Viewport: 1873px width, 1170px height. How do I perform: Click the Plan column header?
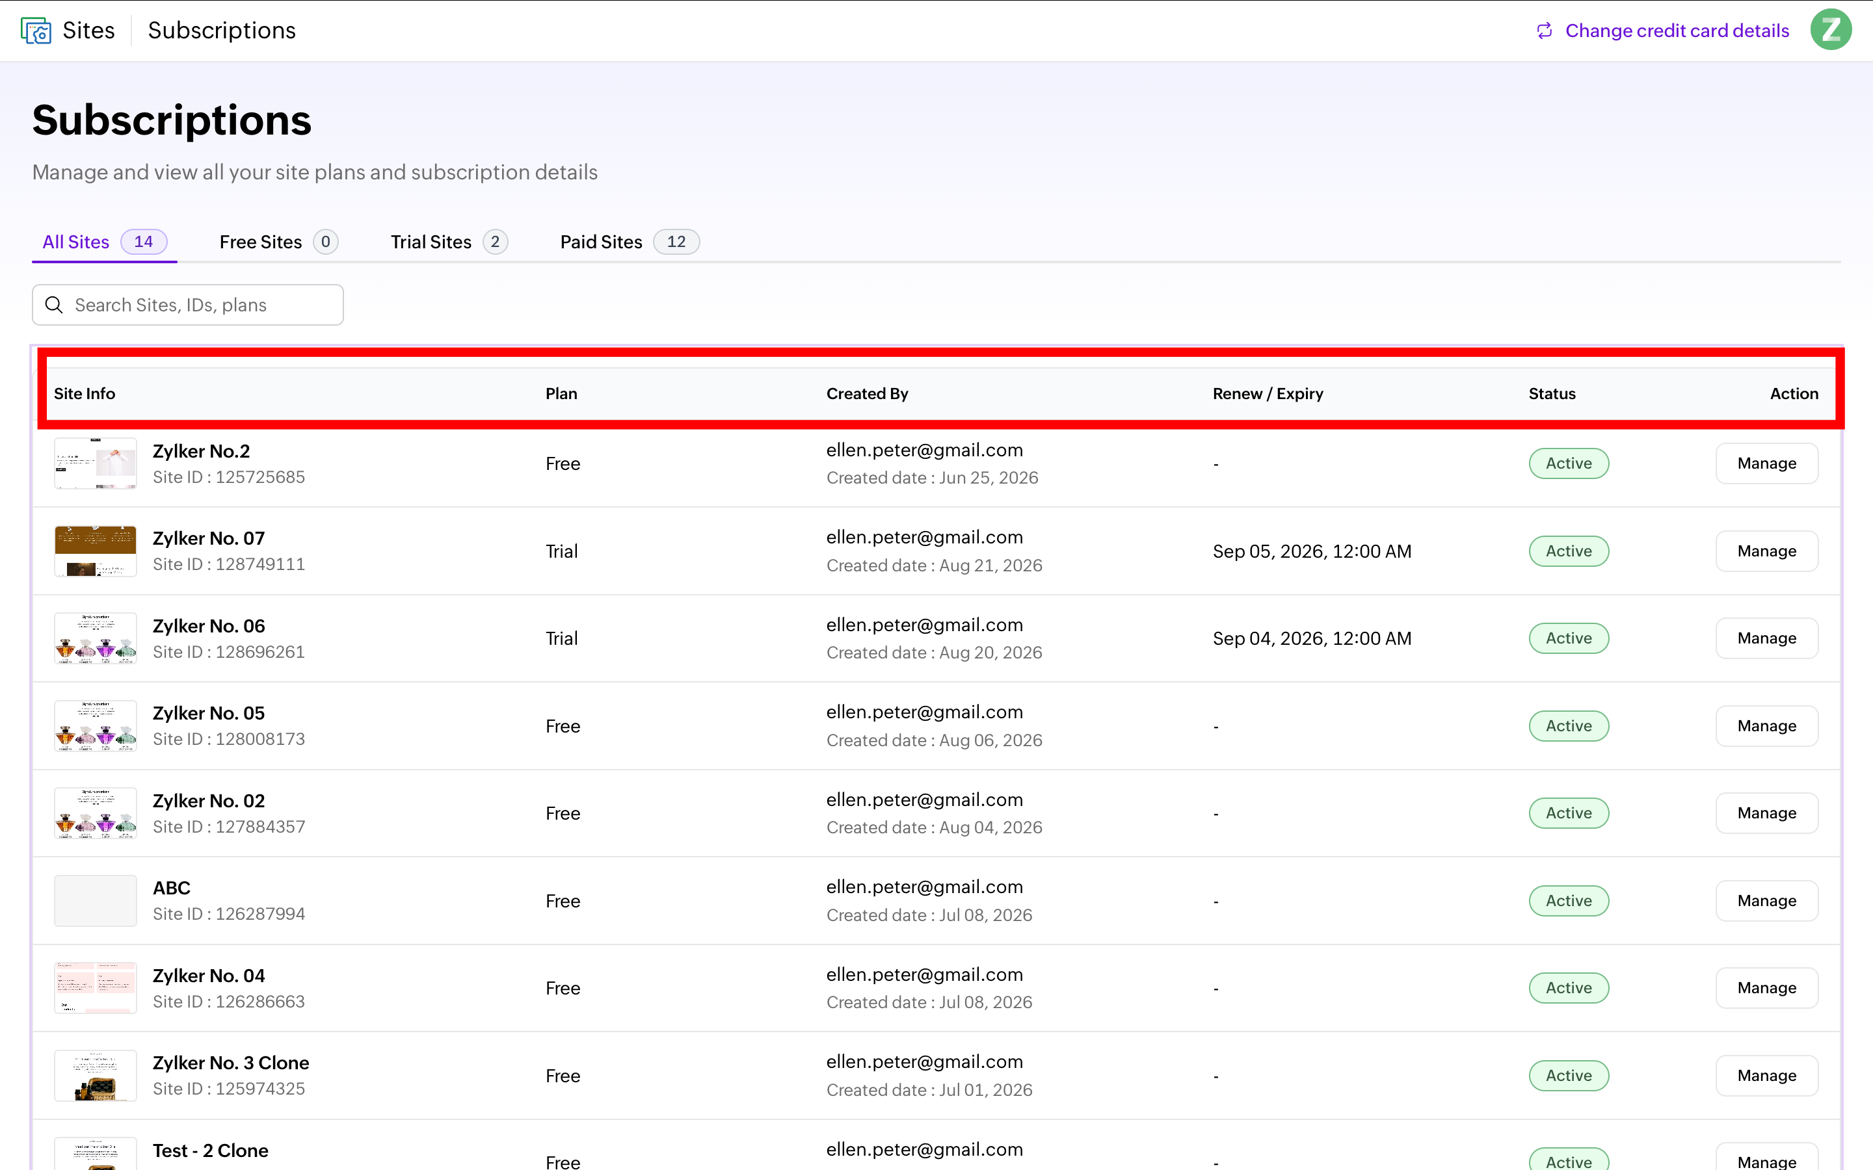coord(561,393)
